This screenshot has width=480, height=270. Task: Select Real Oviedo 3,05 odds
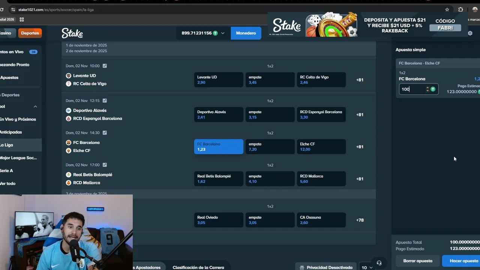(219, 220)
